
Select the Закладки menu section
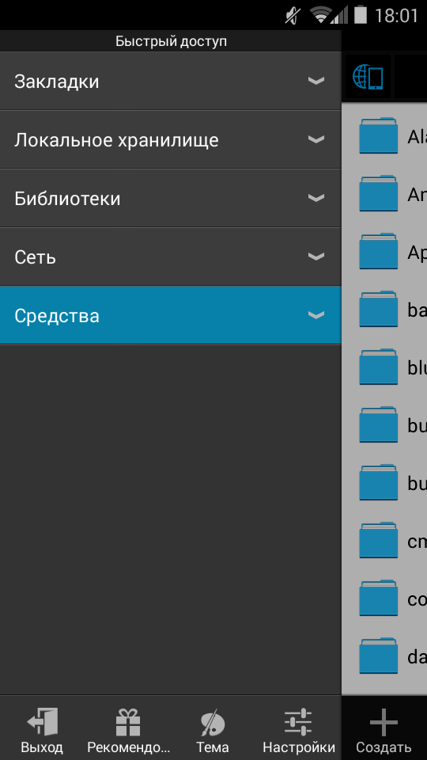point(171,81)
